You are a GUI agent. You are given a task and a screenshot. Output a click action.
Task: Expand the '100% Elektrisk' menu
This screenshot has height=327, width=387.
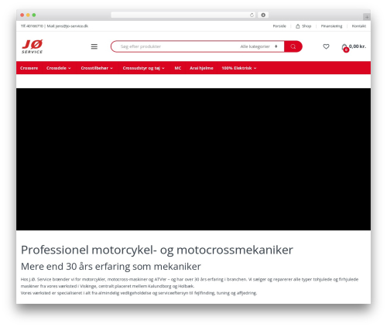click(x=239, y=68)
